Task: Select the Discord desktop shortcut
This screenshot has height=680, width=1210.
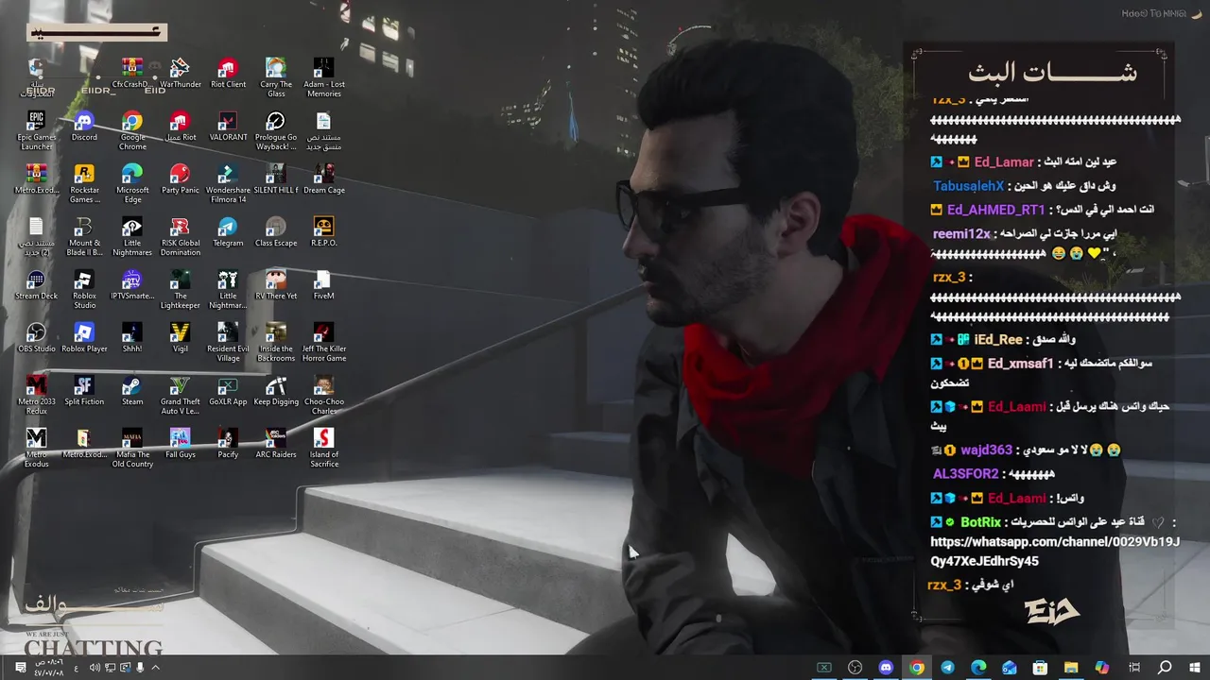Action: [84, 127]
